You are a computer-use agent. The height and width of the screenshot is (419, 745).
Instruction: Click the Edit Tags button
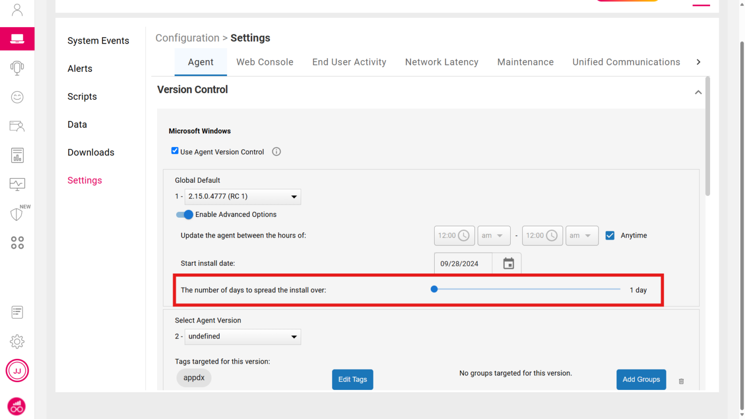(x=353, y=379)
